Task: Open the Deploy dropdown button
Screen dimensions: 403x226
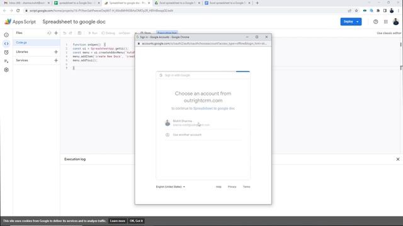Action: pos(351,22)
